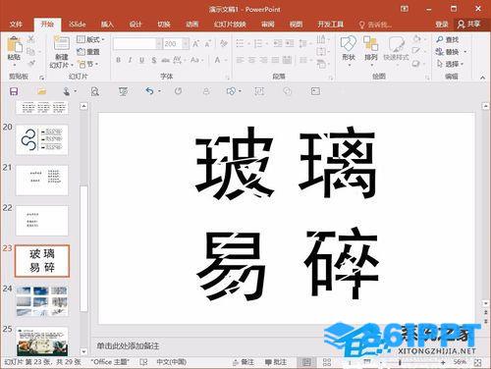The image size is (491, 369).
Task: Click the 共享 share button
Action: point(468,25)
